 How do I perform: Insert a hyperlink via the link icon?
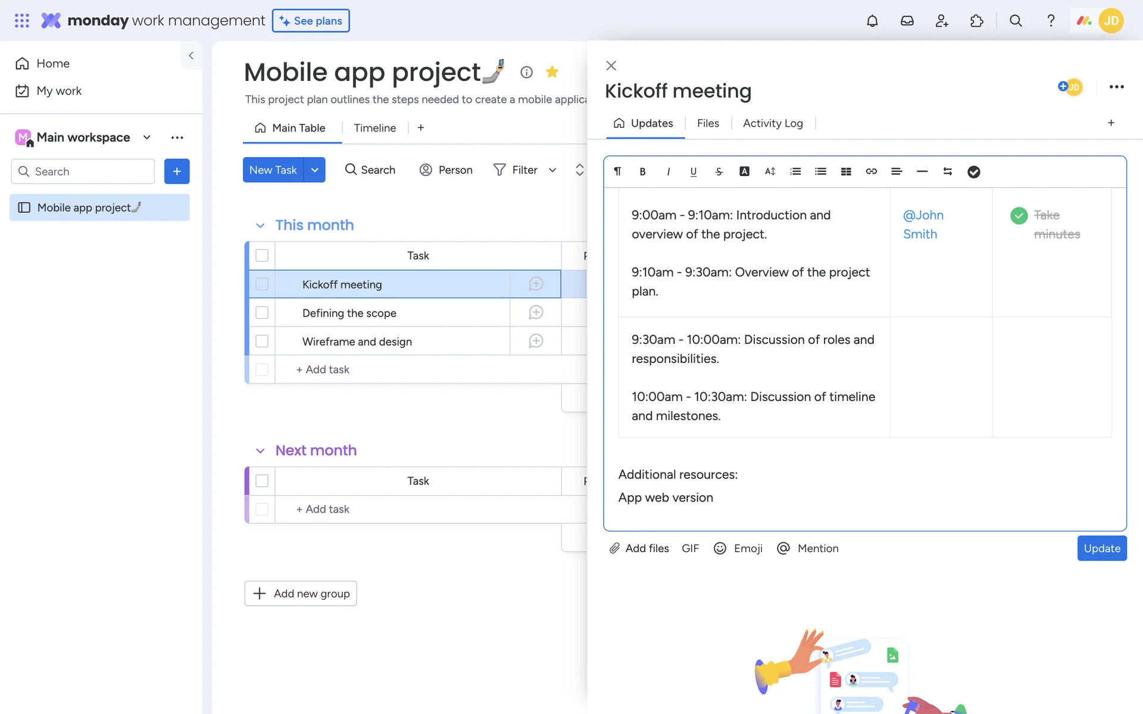click(871, 171)
